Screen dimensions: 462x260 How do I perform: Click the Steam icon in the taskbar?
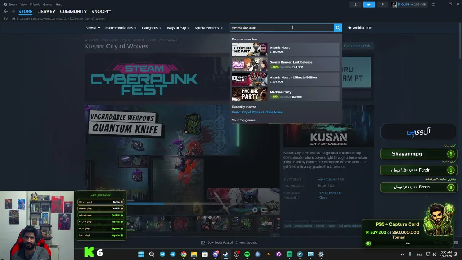226,254
